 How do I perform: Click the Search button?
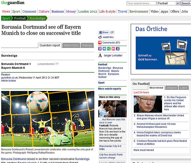(x=186, y=3)
